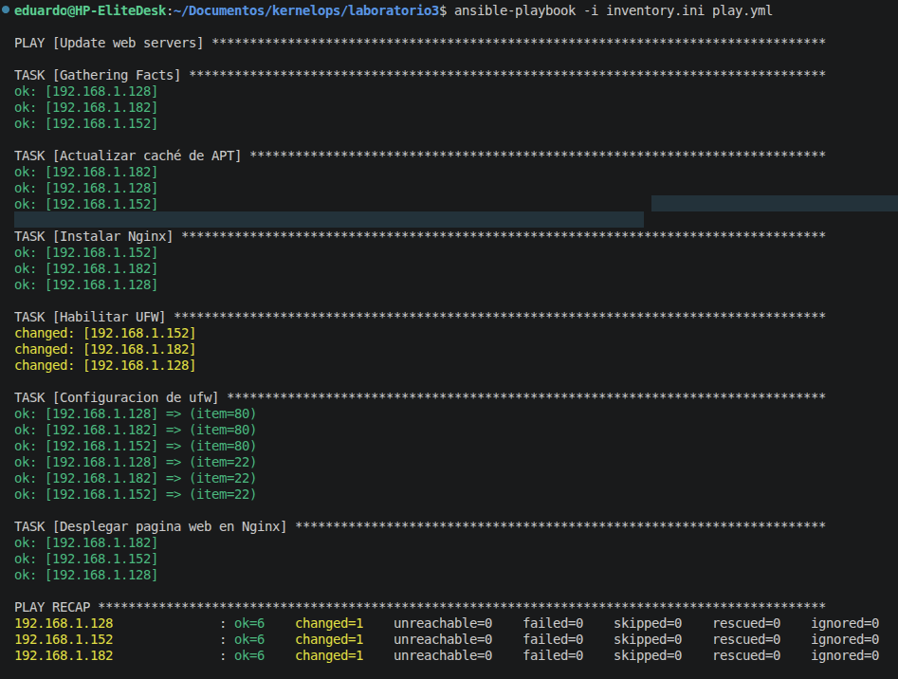Click skipped=0 in the 192.168.1.128 recap row
Screen dimensions: 898x679
point(648,623)
